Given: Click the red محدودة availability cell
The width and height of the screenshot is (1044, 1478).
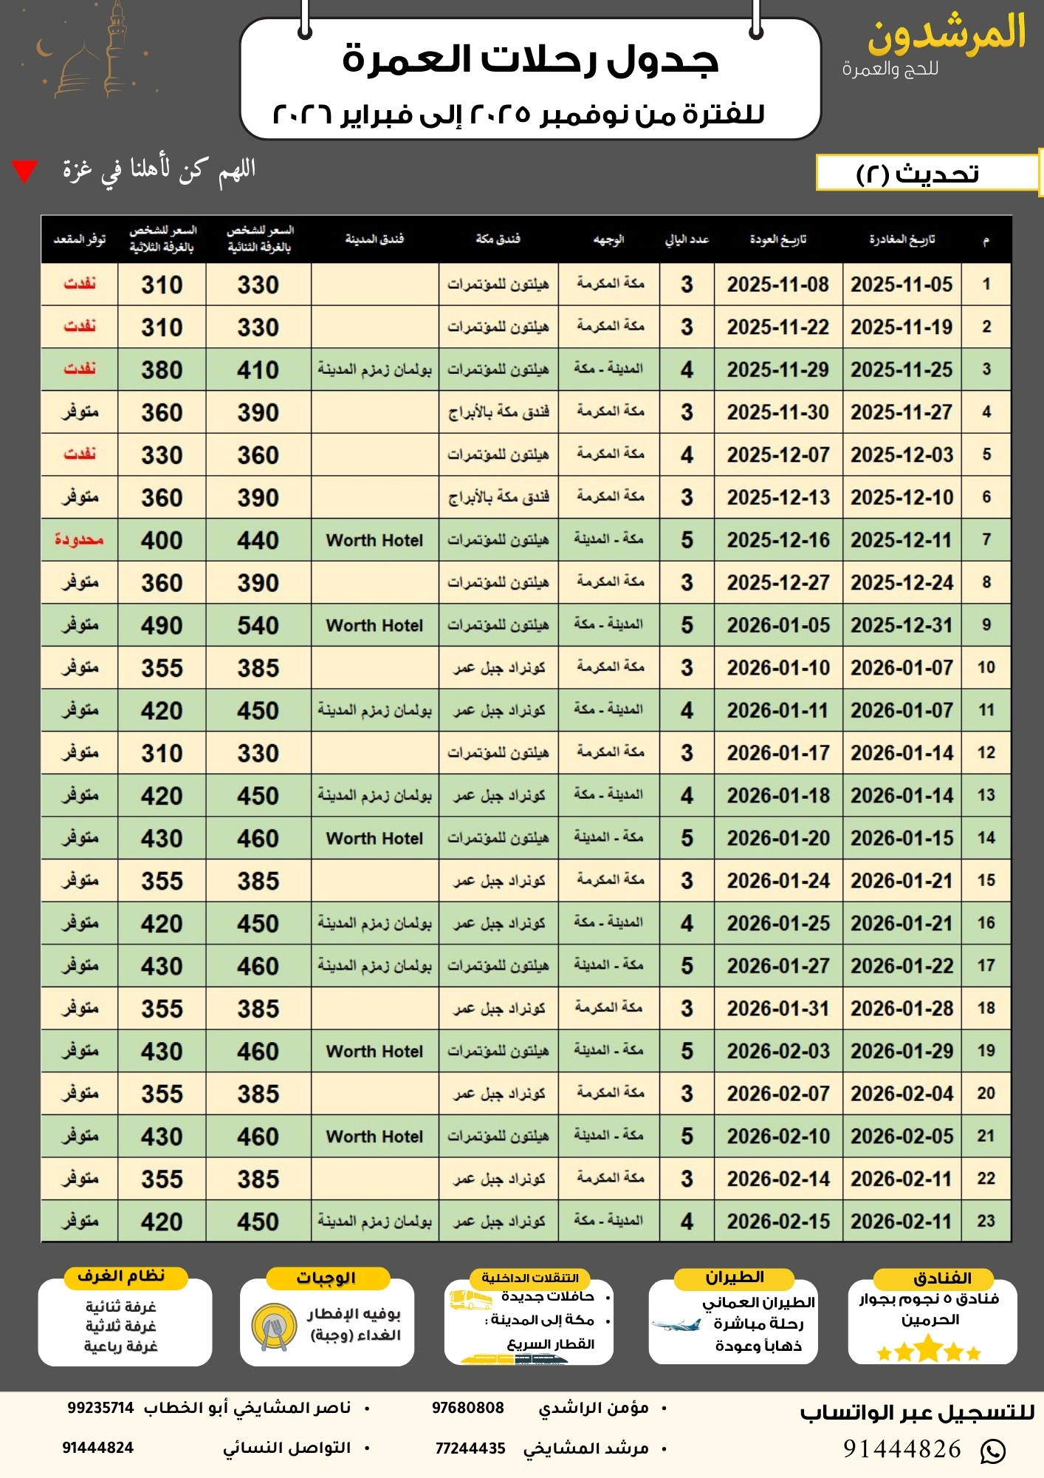Looking at the screenshot, I should pos(79,540).
